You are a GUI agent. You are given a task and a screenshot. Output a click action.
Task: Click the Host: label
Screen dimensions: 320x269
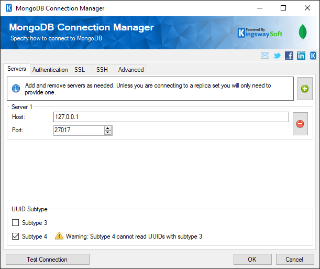[18, 117]
